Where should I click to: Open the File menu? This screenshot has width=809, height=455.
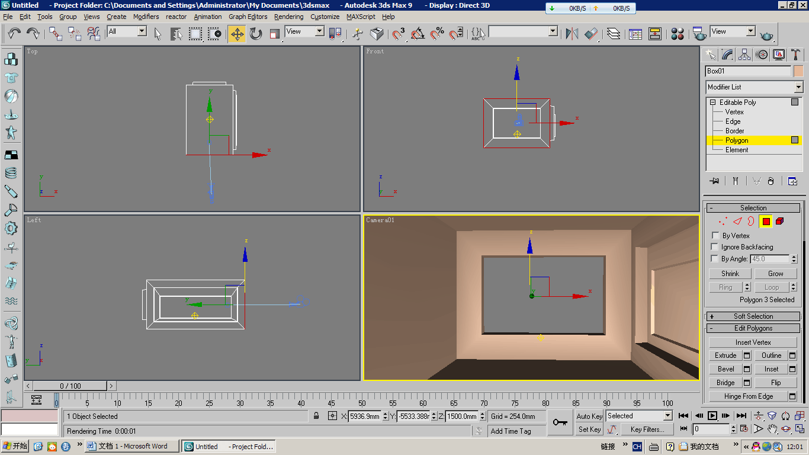(8, 17)
